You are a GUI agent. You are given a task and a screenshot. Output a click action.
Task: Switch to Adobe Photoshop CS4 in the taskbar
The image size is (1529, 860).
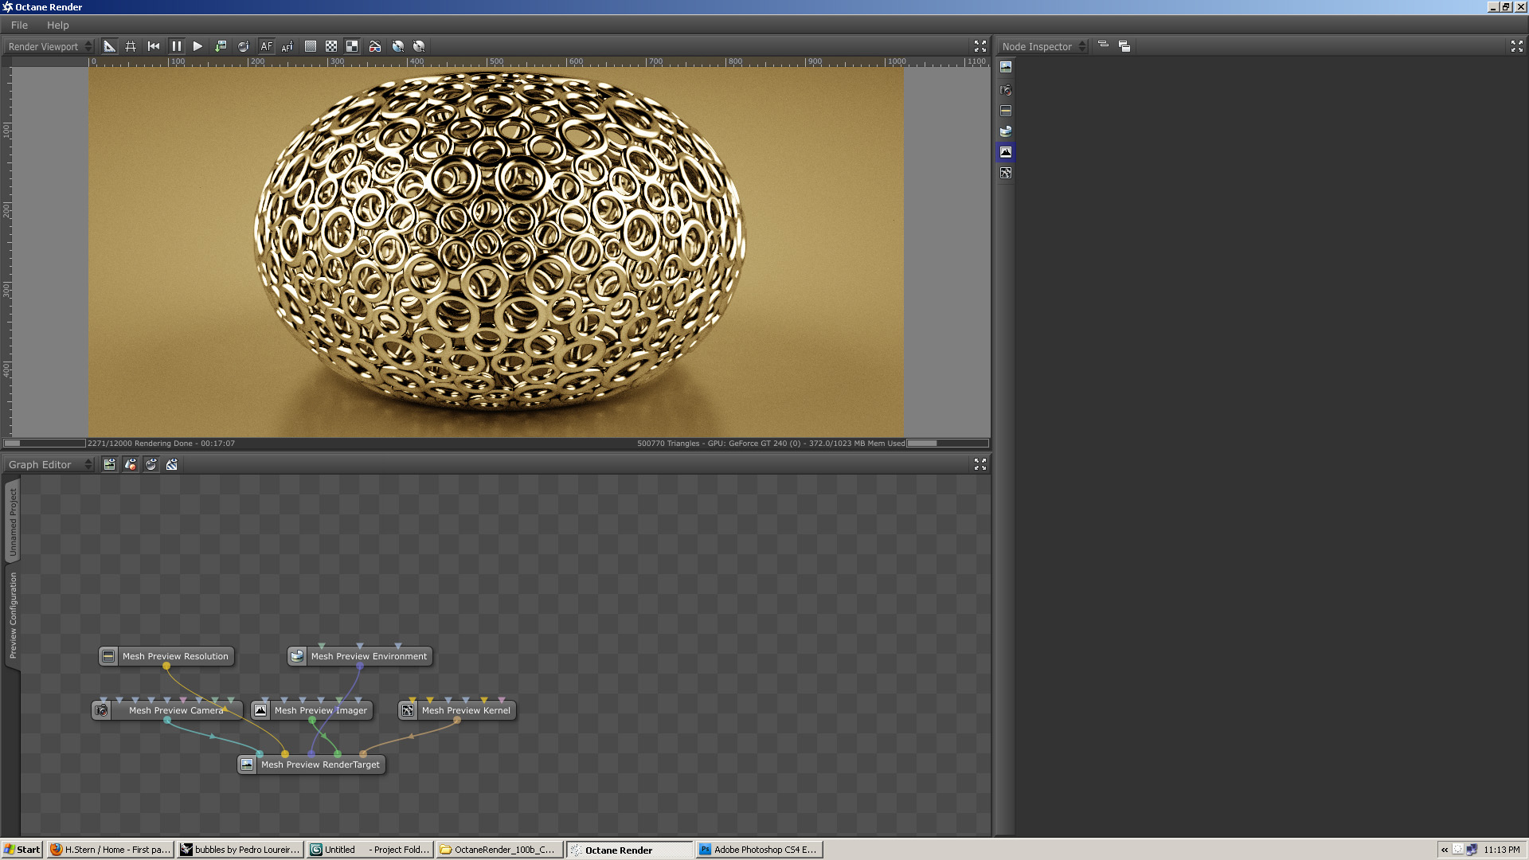758,850
